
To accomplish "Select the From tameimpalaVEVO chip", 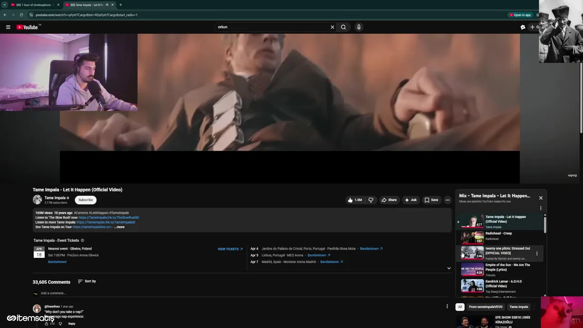I will tap(486, 307).
